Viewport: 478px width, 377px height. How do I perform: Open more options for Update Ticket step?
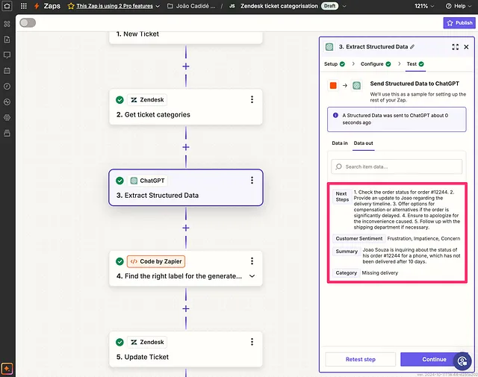[x=252, y=342]
